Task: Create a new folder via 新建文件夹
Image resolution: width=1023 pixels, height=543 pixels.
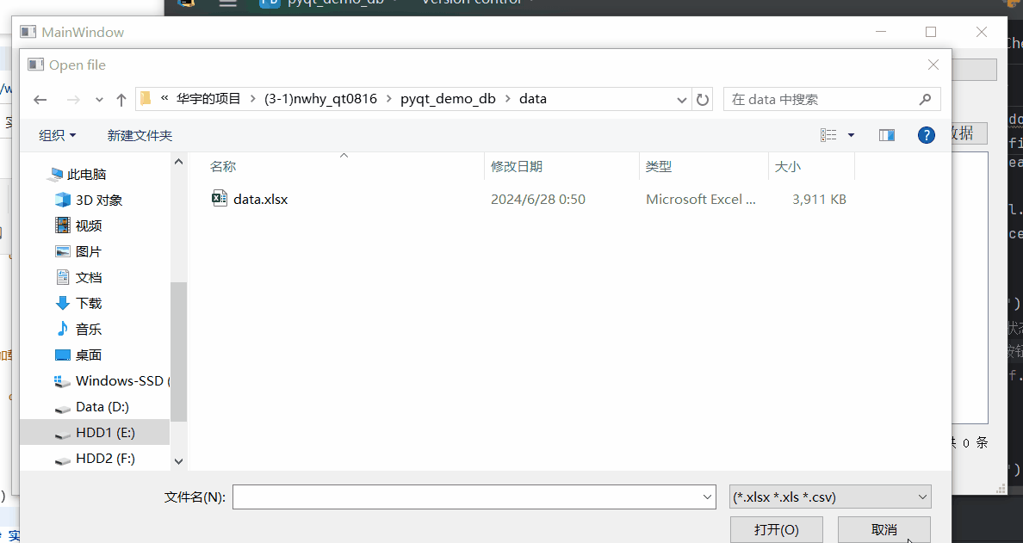Action: [x=139, y=136]
